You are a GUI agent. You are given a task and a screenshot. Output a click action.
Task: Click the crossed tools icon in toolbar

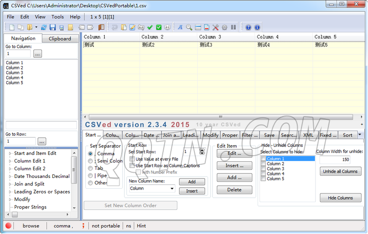click(x=216, y=27)
